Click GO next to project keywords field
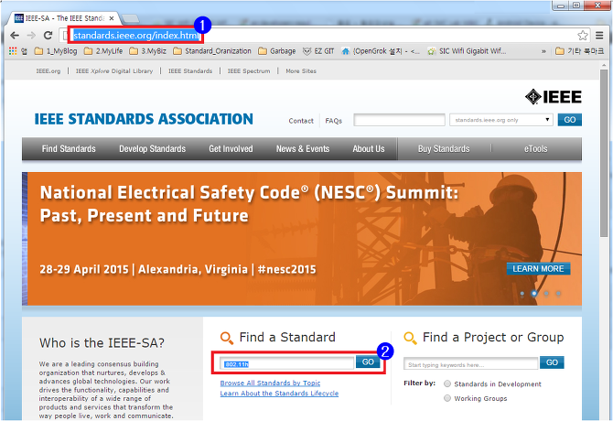The image size is (613, 421). 552,362
